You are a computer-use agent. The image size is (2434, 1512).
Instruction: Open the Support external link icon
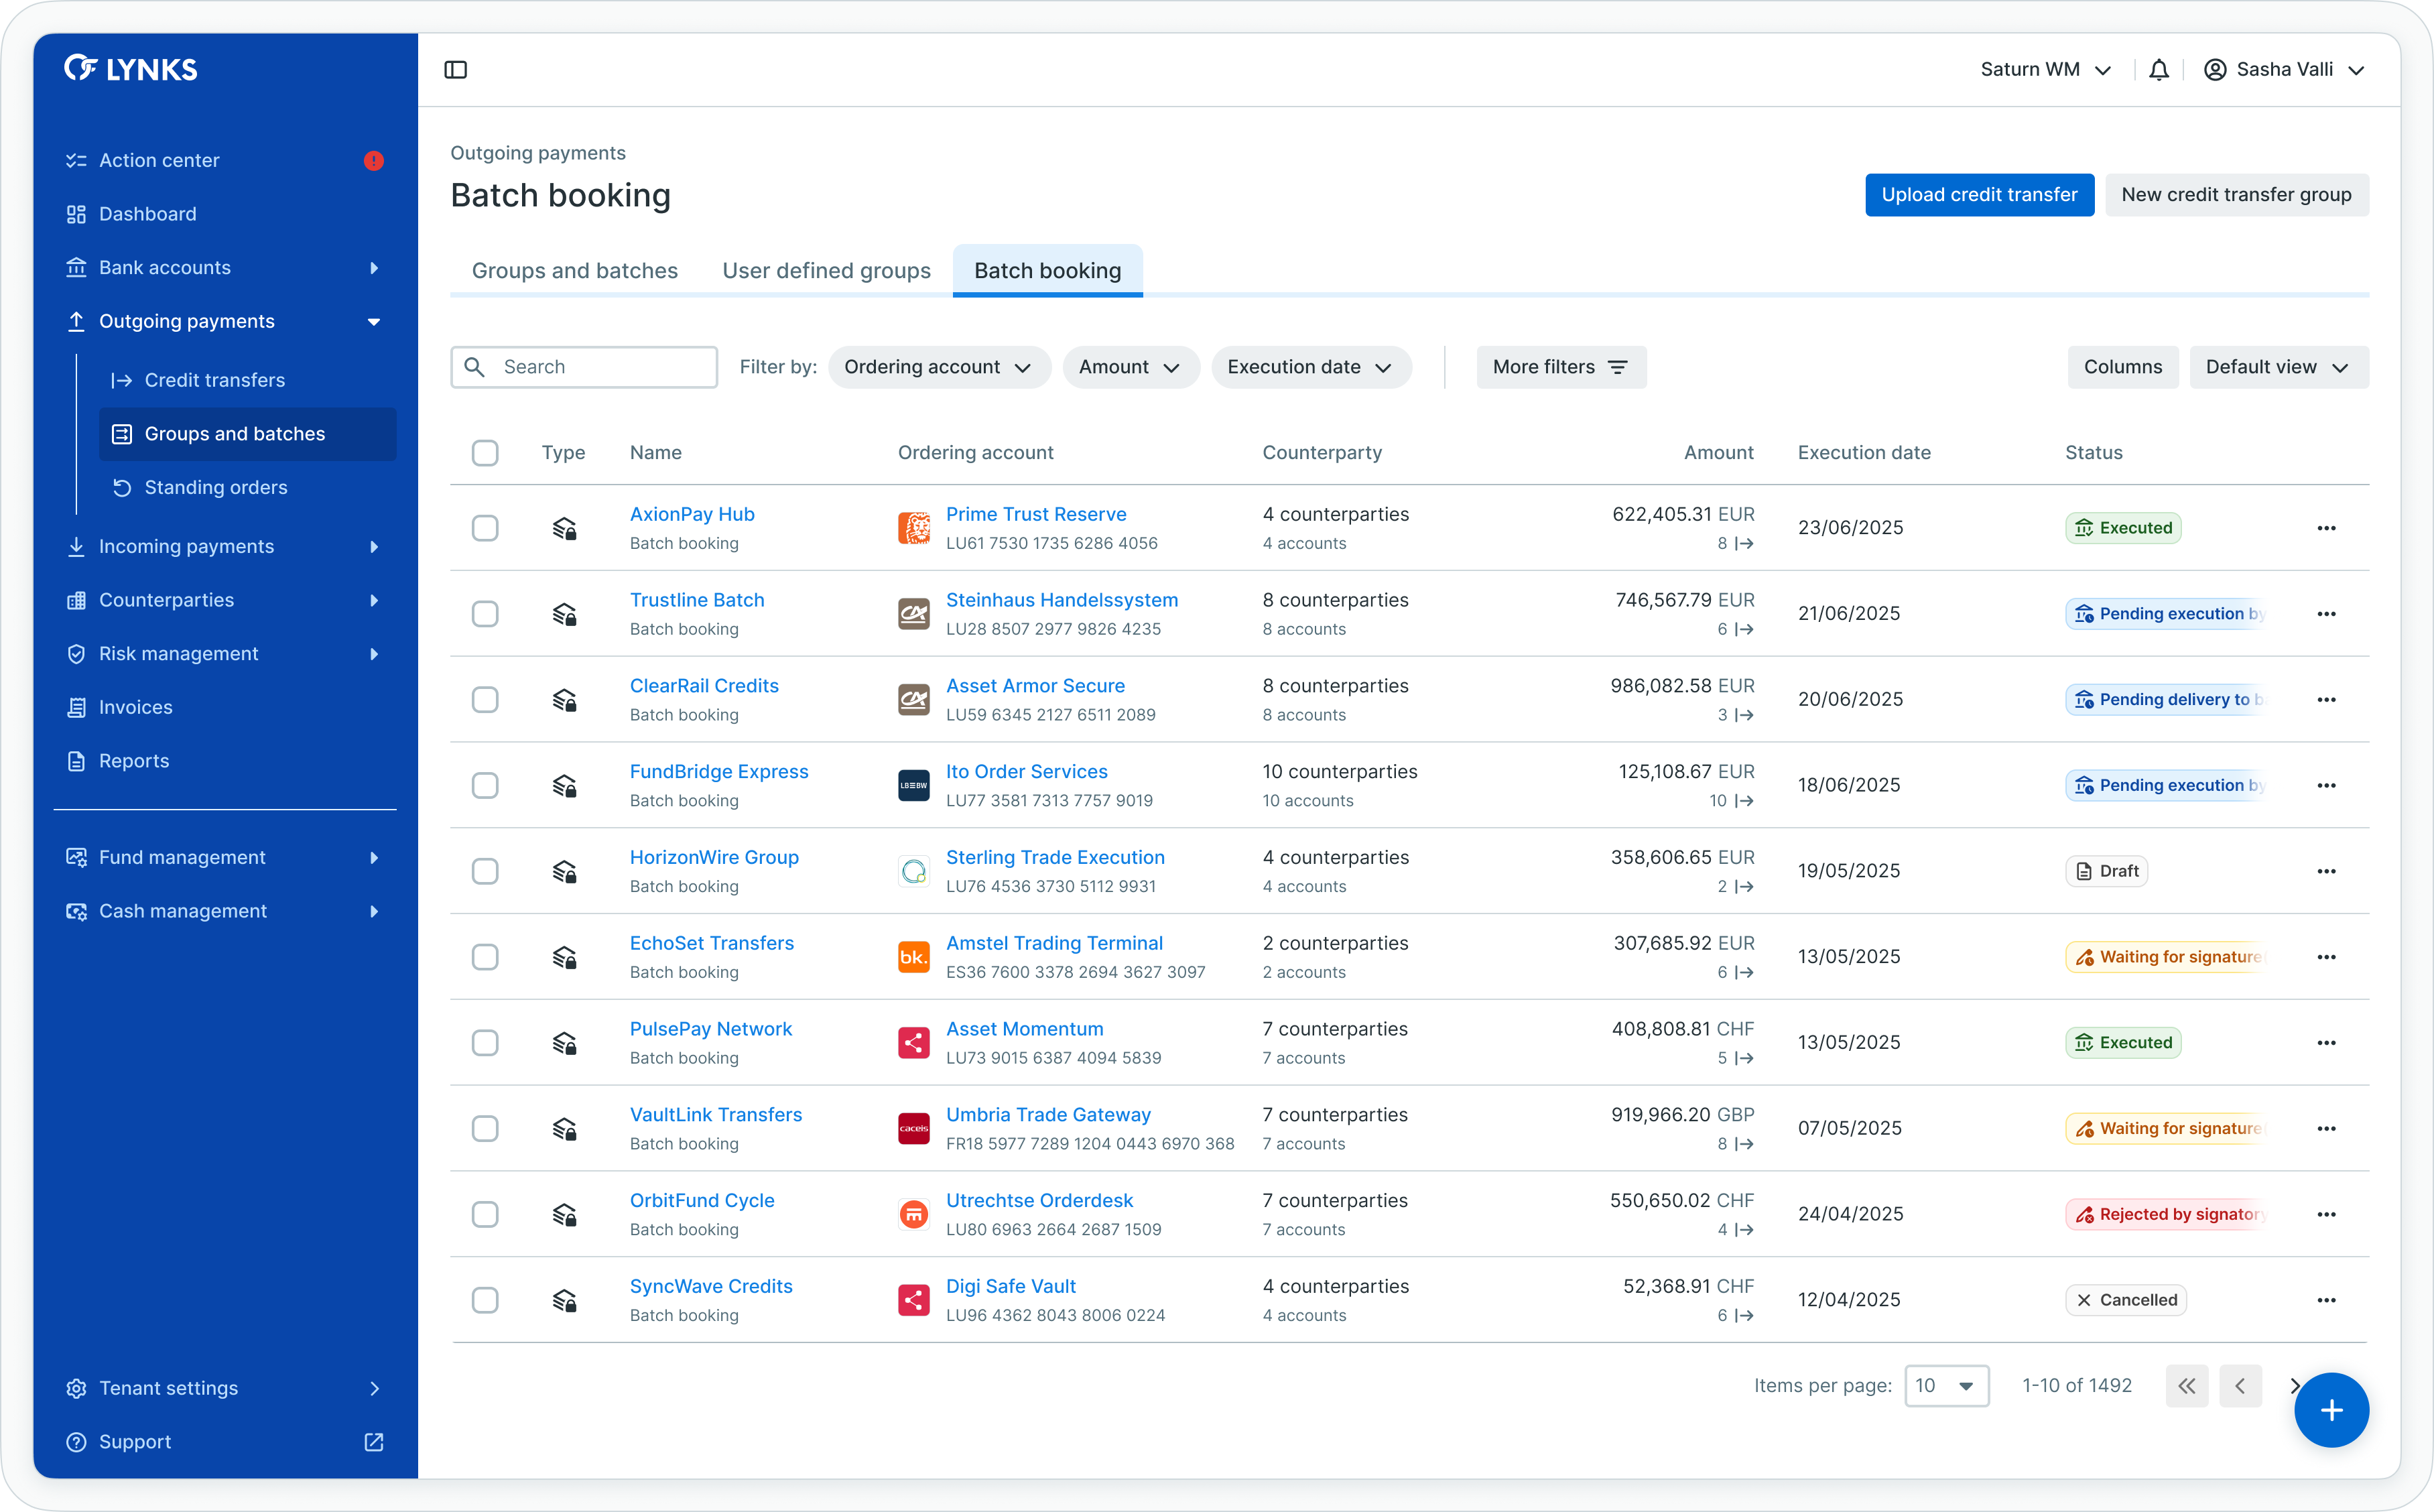pos(374,1442)
